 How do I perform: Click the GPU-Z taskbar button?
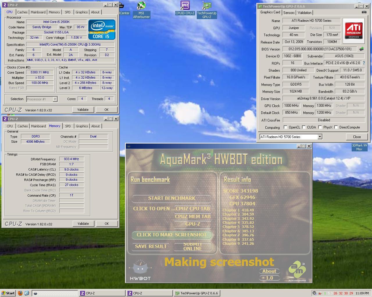pyautogui.click(x=196, y=293)
